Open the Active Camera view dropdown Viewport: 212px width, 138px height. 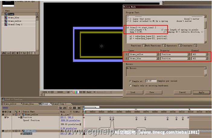(104, 92)
